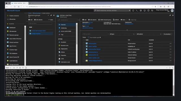Open Tags menu item
181x101 pixels.
coord(67,35)
